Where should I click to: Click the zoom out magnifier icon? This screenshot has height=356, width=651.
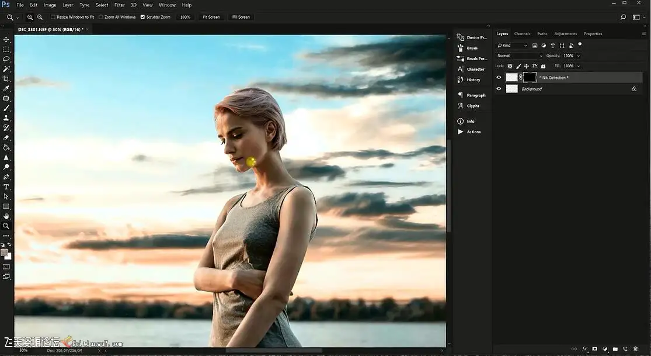click(40, 17)
